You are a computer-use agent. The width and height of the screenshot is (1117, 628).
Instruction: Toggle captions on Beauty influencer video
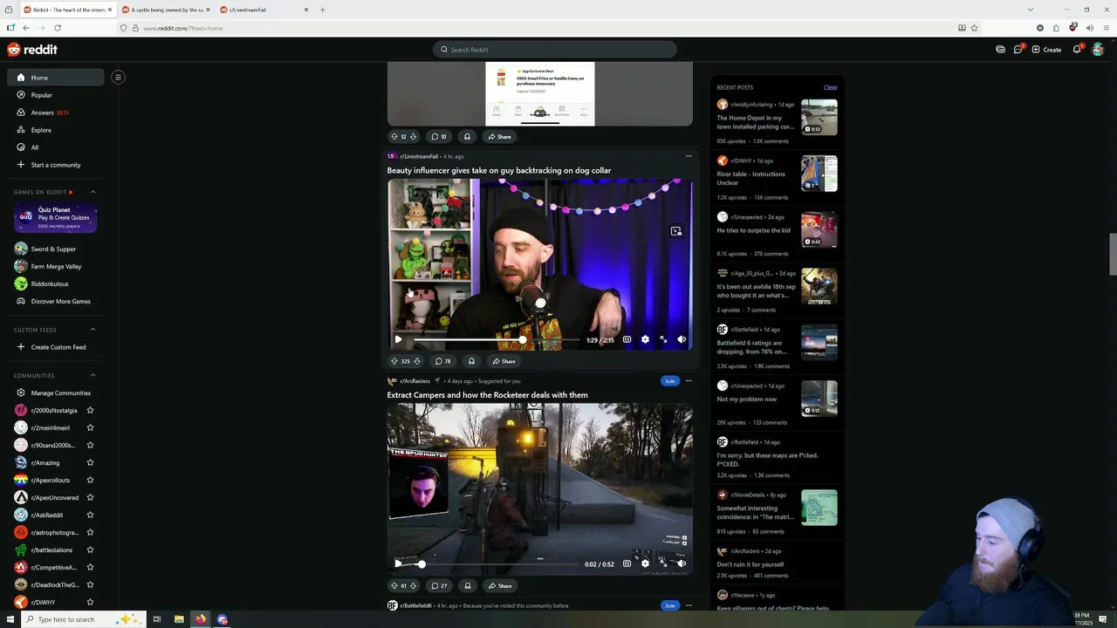627,339
